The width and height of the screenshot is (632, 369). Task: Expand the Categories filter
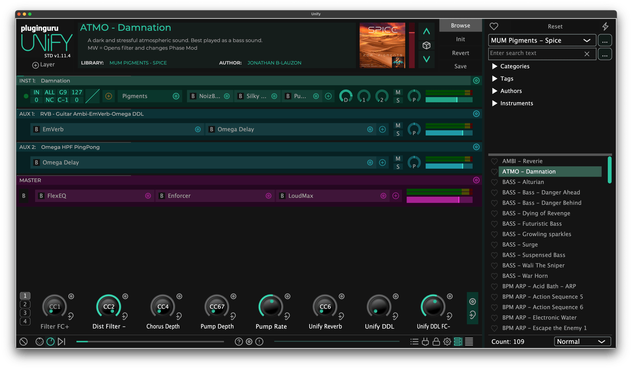pos(495,66)
